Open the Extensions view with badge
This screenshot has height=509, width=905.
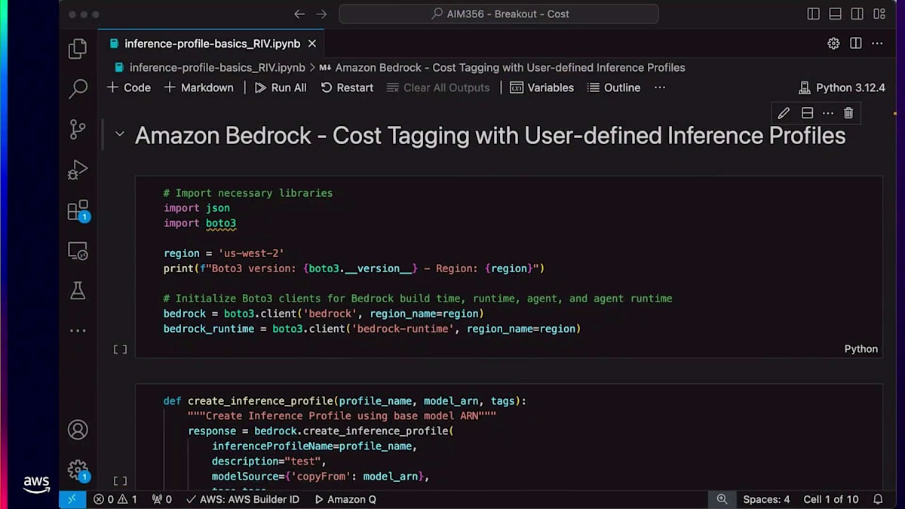coord(78,210)
